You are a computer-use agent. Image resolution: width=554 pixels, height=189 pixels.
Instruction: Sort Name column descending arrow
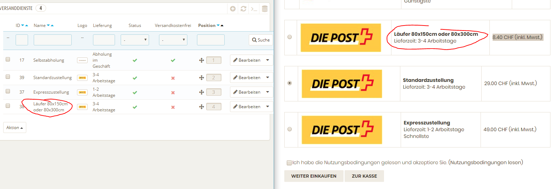tap(48, 26)
